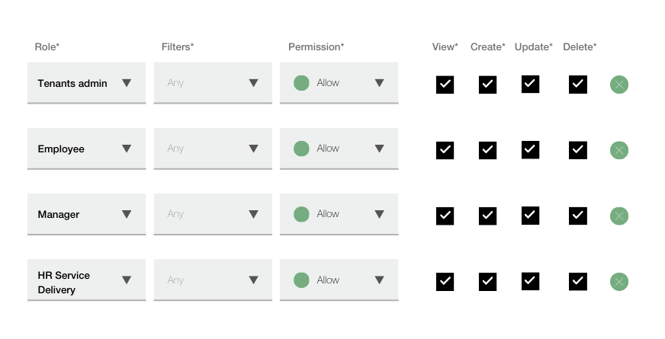Uncheck Update permission for Manager
The image size is (665, 339).
pos(531,216)
